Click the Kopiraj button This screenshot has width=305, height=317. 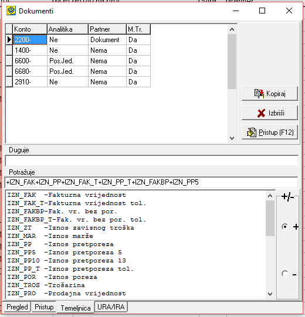(x=270, y=94)
